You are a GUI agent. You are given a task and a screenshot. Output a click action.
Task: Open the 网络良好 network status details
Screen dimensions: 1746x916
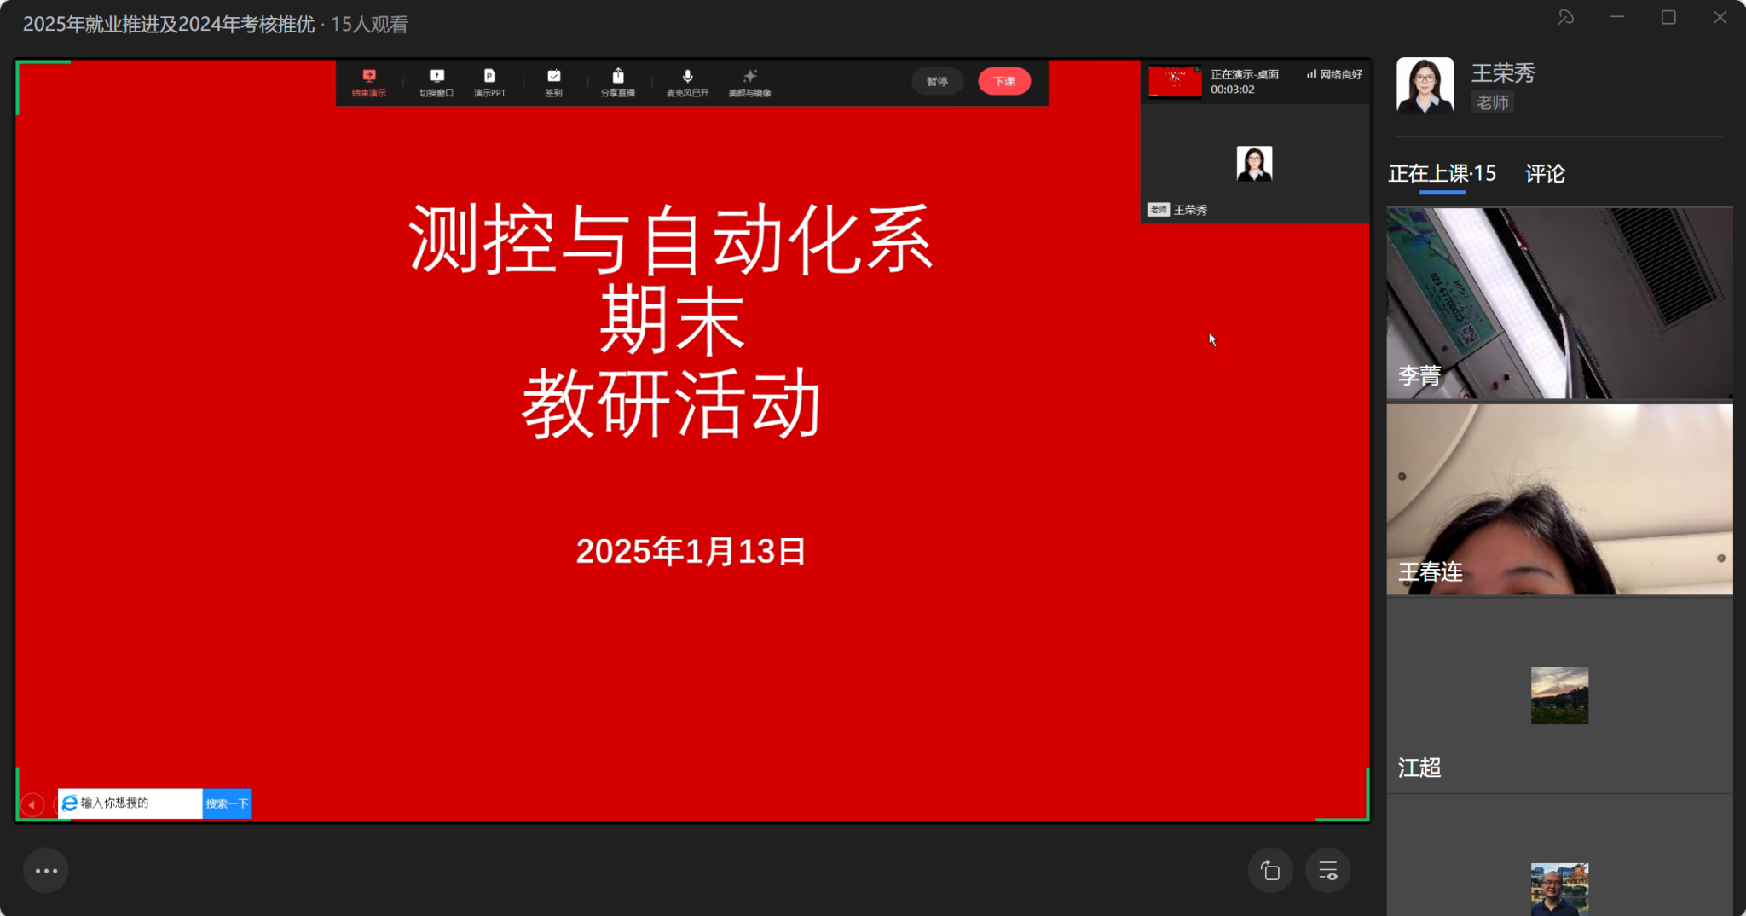(1333, 74)
